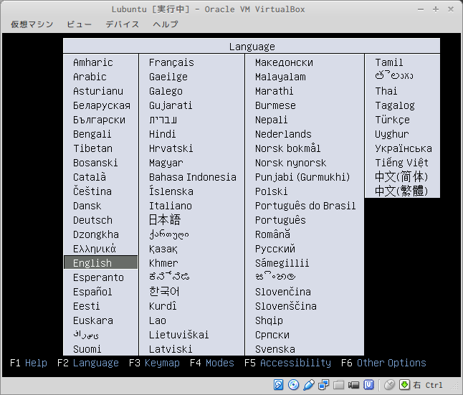Select Português do Brasil

(x=305, y=206)
